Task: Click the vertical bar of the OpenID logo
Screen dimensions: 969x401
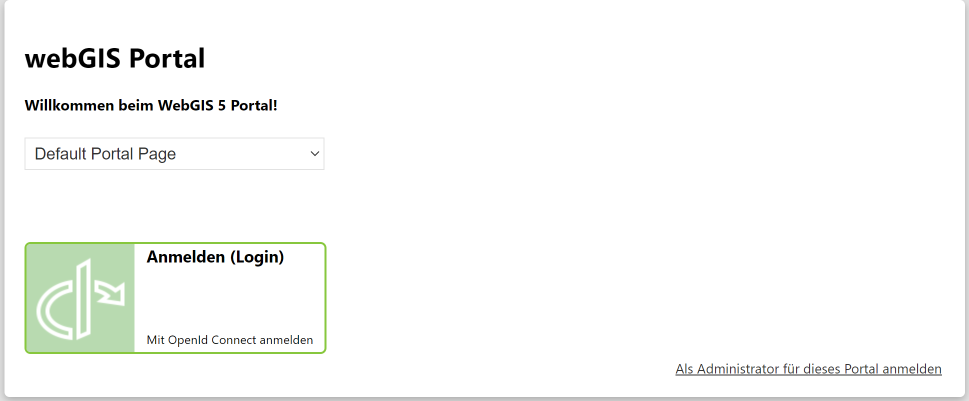Action: pos(84,299)
